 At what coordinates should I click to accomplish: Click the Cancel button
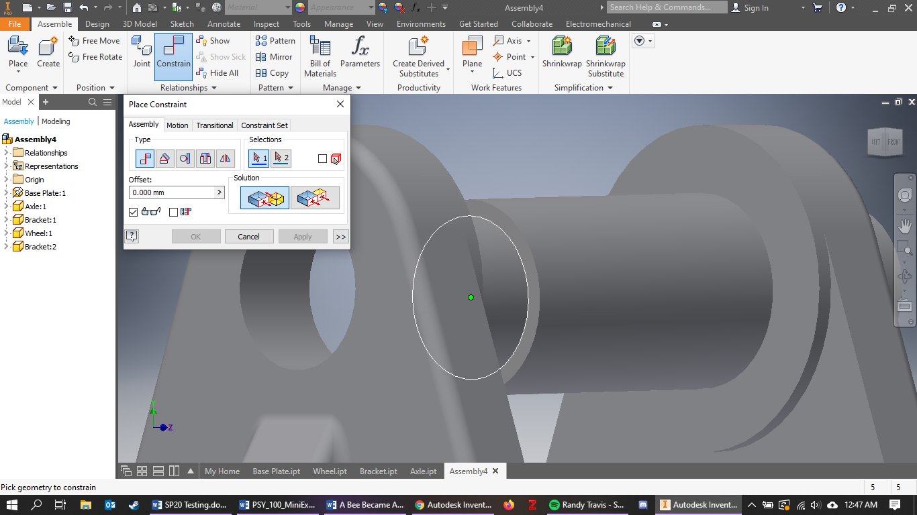click(x=248, y=236)
